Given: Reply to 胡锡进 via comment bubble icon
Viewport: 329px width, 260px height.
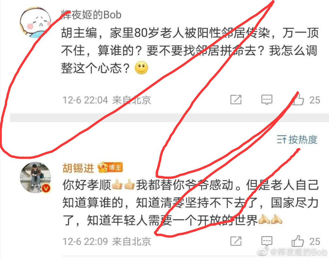Looking at the screenshot, I should click(x=267, y=241).
